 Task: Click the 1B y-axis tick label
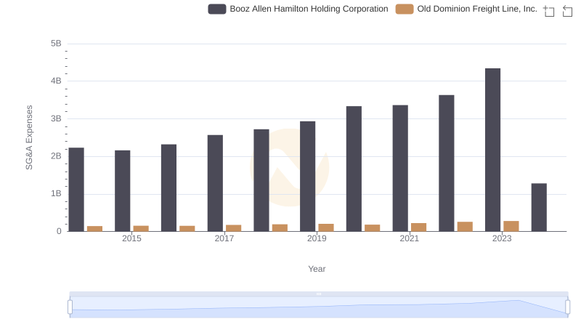pos(56,193)
